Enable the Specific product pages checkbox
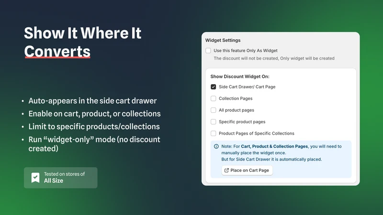383x215 pixels. [213, 122]
